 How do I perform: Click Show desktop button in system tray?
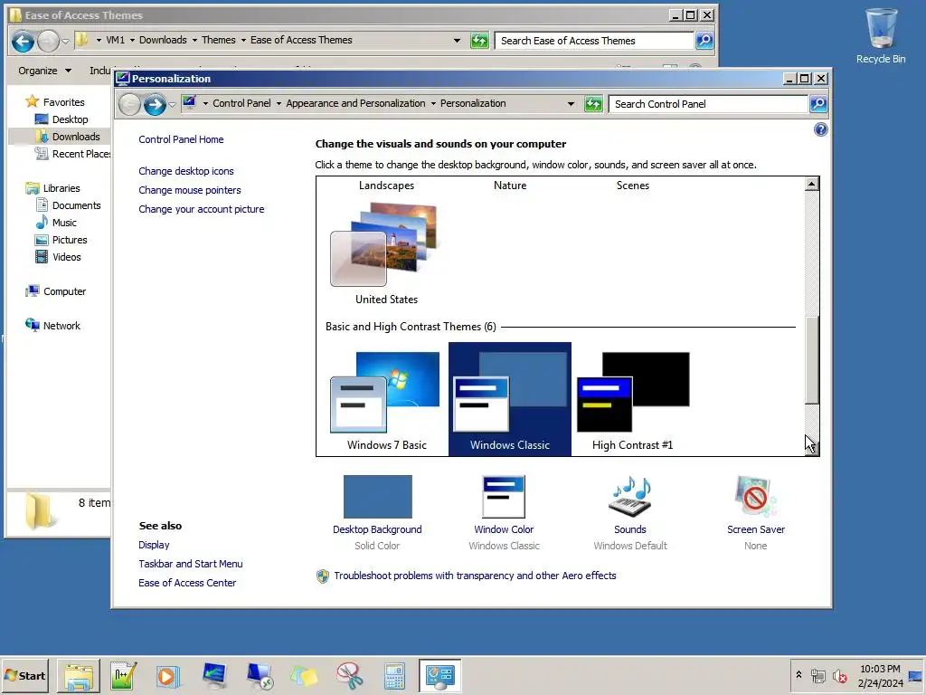916,676
